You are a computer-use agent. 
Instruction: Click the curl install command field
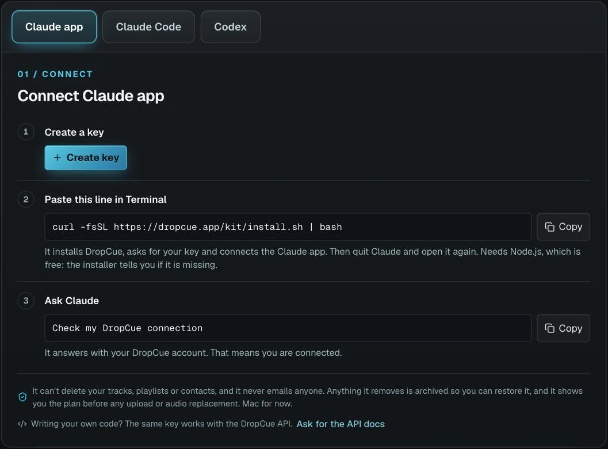point(288,227)
